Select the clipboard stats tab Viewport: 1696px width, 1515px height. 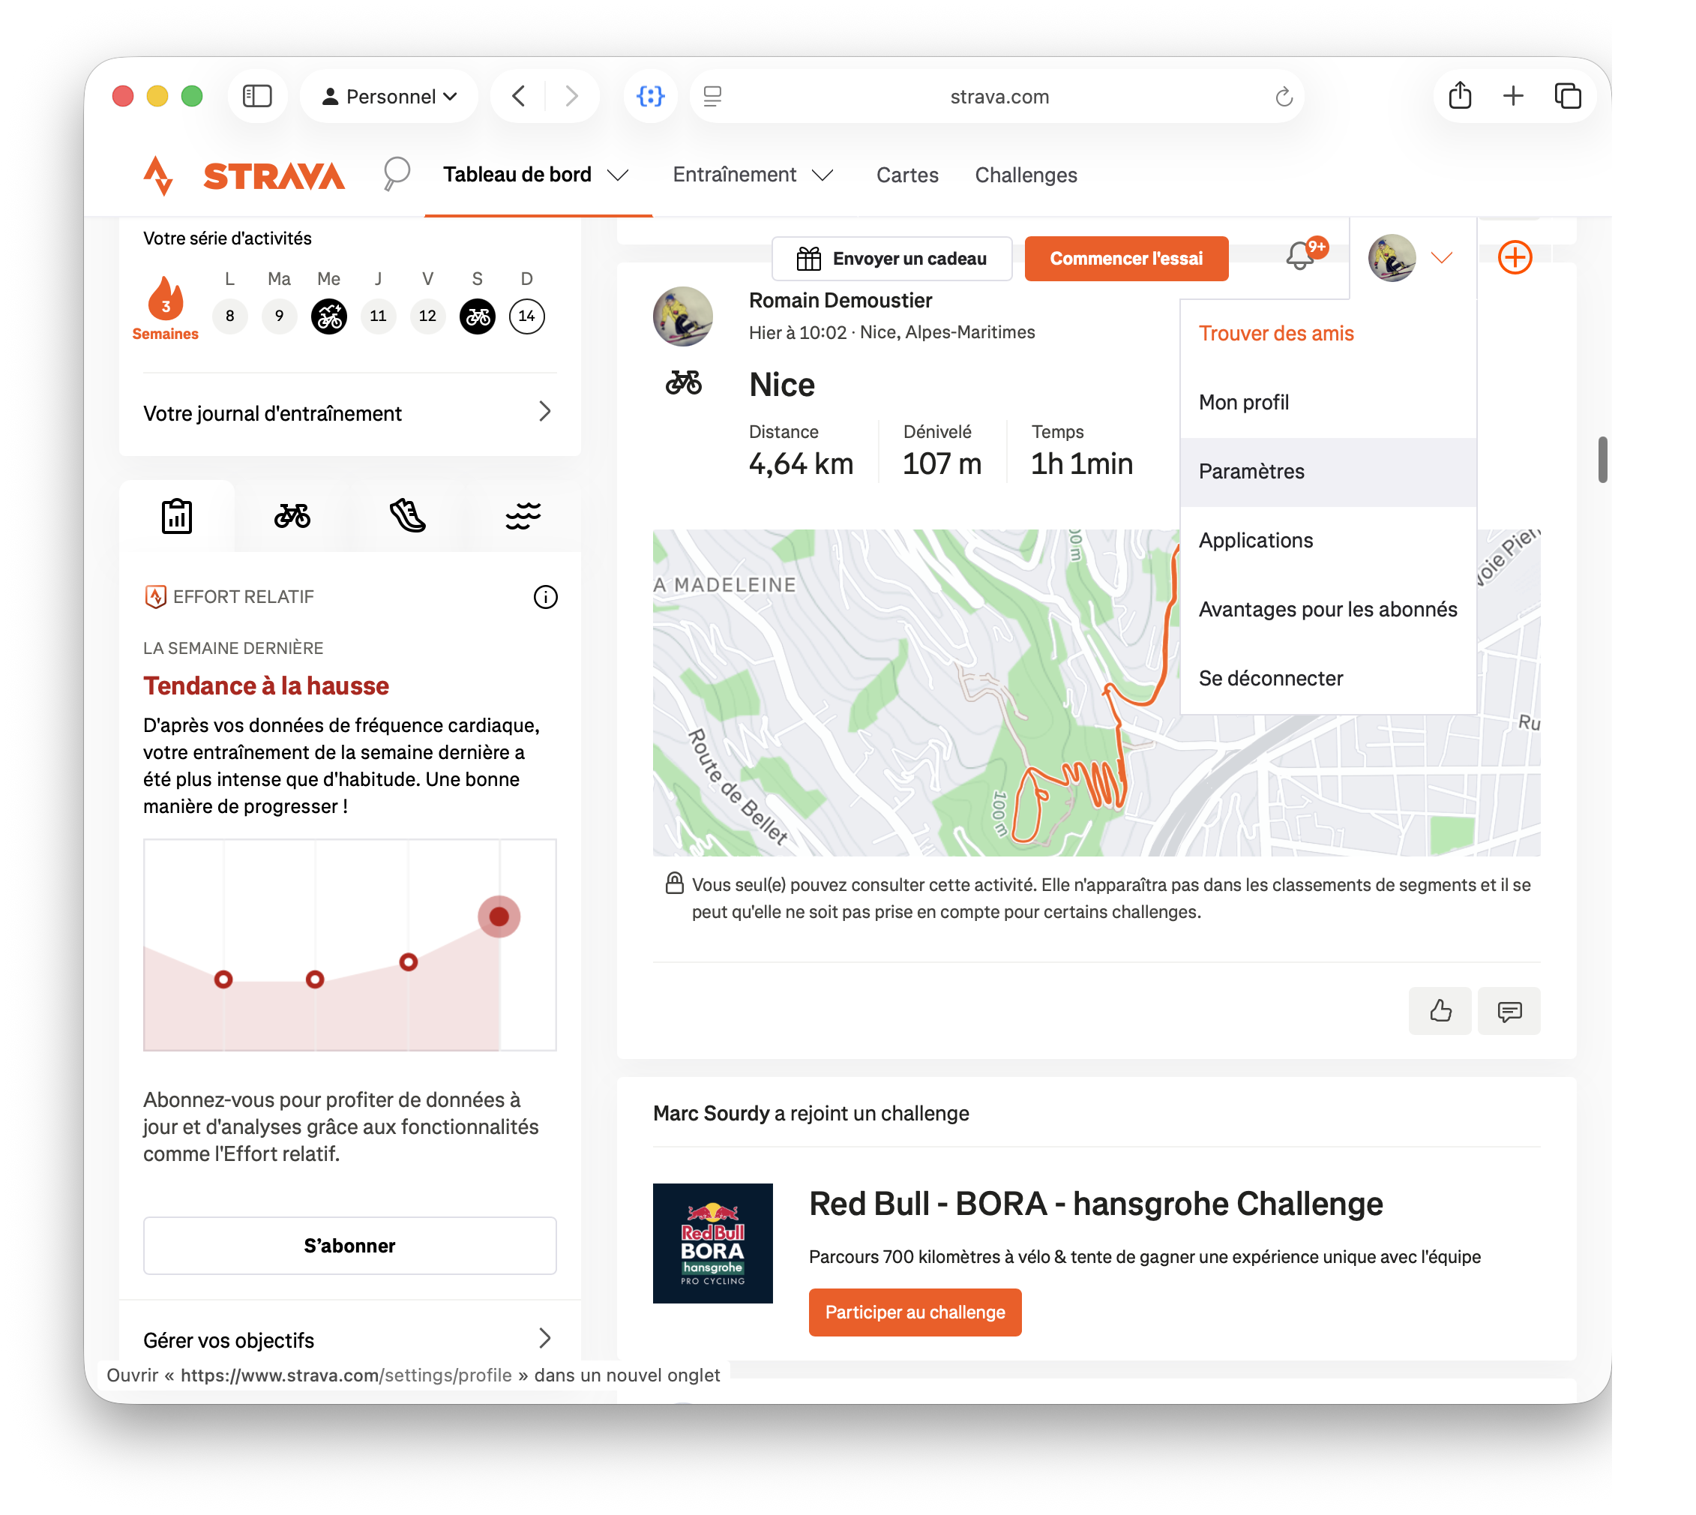click(x=176, y=516)
